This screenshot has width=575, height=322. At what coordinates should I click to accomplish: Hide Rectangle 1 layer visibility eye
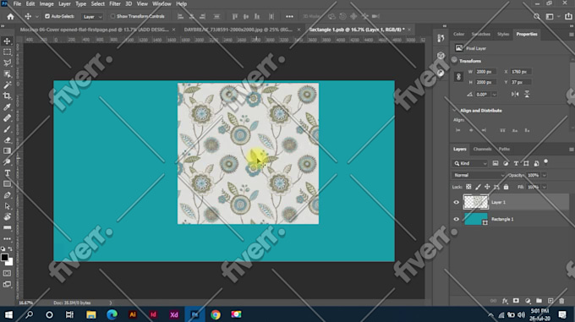pyautogui.click(x=456, y=219)
